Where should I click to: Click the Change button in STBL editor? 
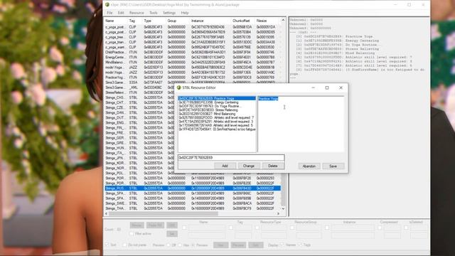pyautogui.click(x=249, y=166)
